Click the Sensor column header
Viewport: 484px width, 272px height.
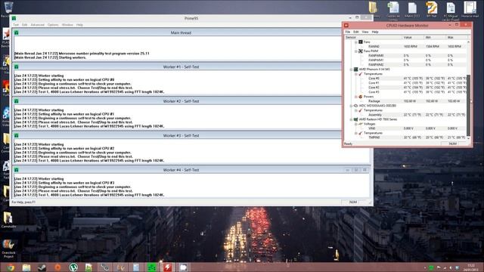373,37
